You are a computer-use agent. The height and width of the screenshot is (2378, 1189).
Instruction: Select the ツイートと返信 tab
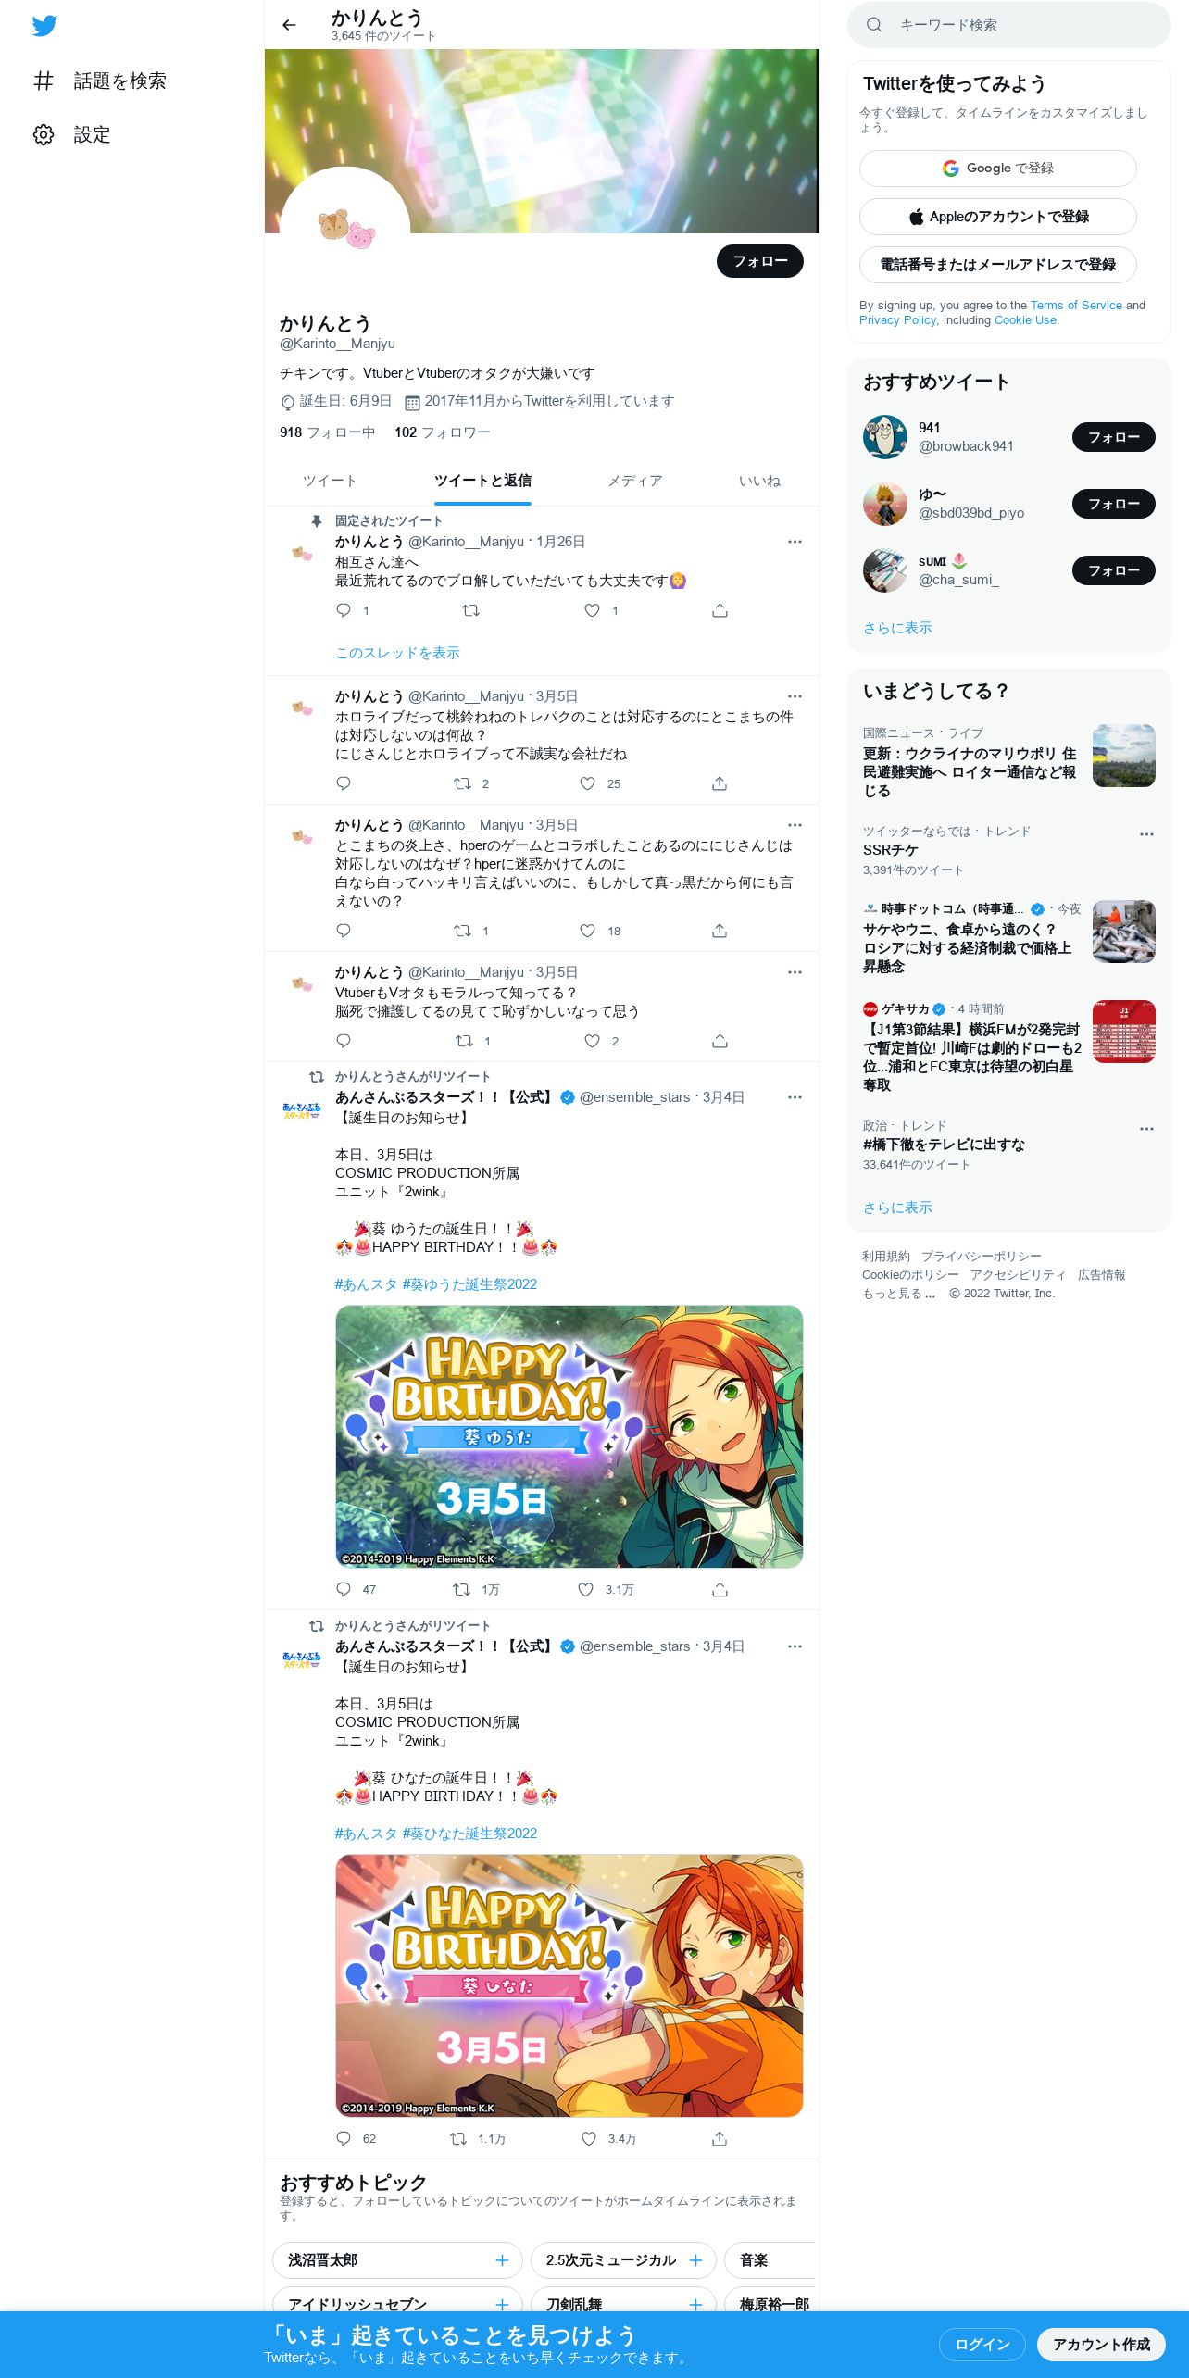click(482, 481)
